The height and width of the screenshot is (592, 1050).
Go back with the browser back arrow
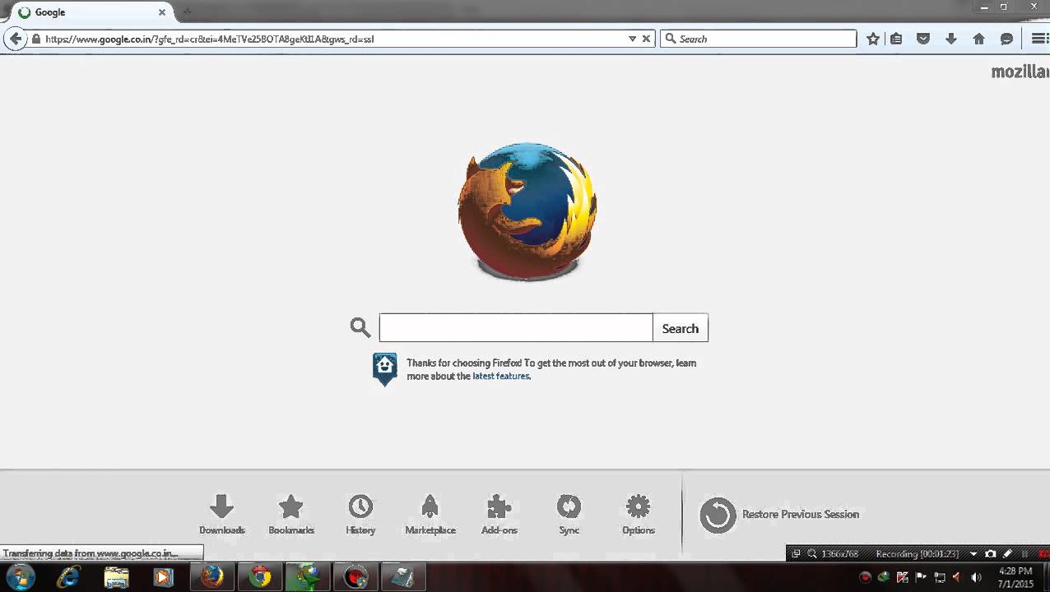pos(15,39)
